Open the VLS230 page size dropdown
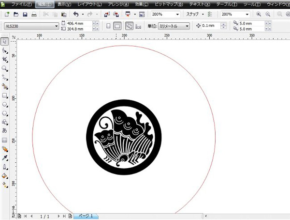The height and width of the screenshot is (220, 290). (x=31, y=26)
